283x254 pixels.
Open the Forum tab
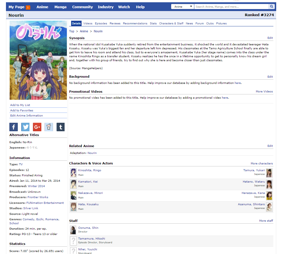click(x=200, y=24)
